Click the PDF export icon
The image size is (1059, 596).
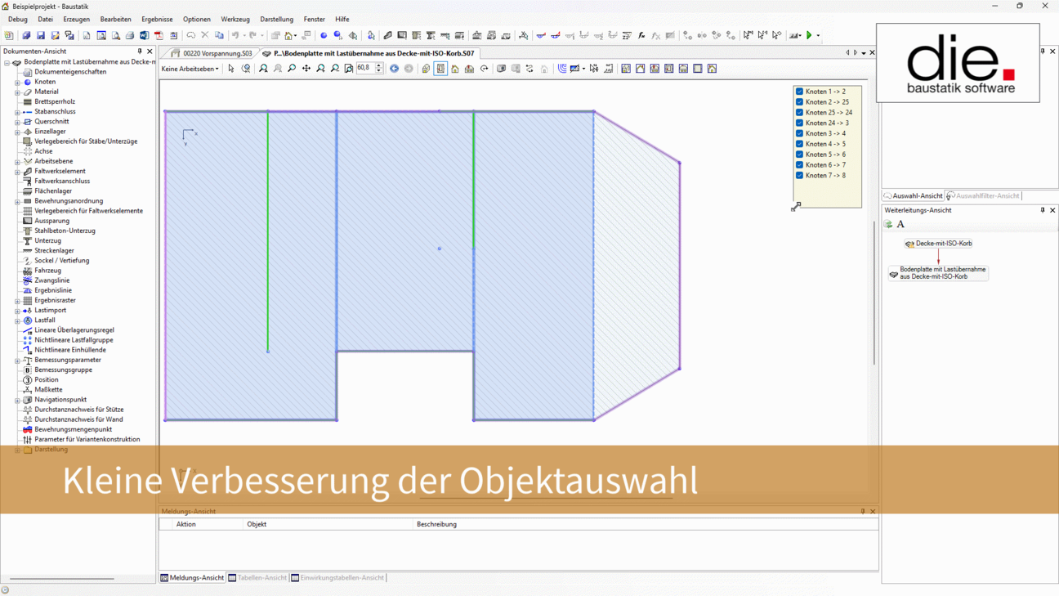(x=159, y=36)
